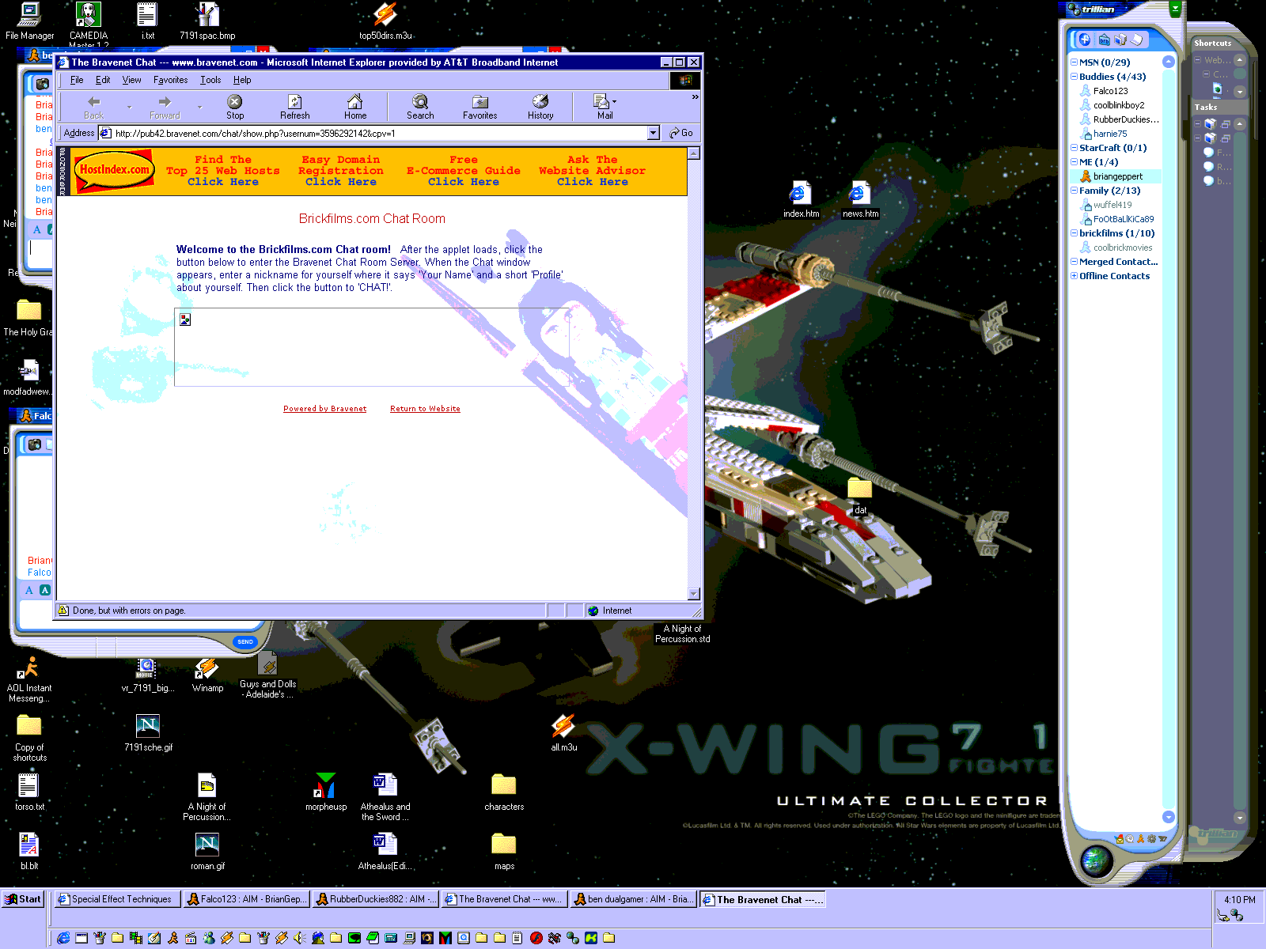This screenshot has height=949, width=1266.
Task: Go to the Home page in Internet Explorer
Action: pyautogui.click(x=355, y=107)
